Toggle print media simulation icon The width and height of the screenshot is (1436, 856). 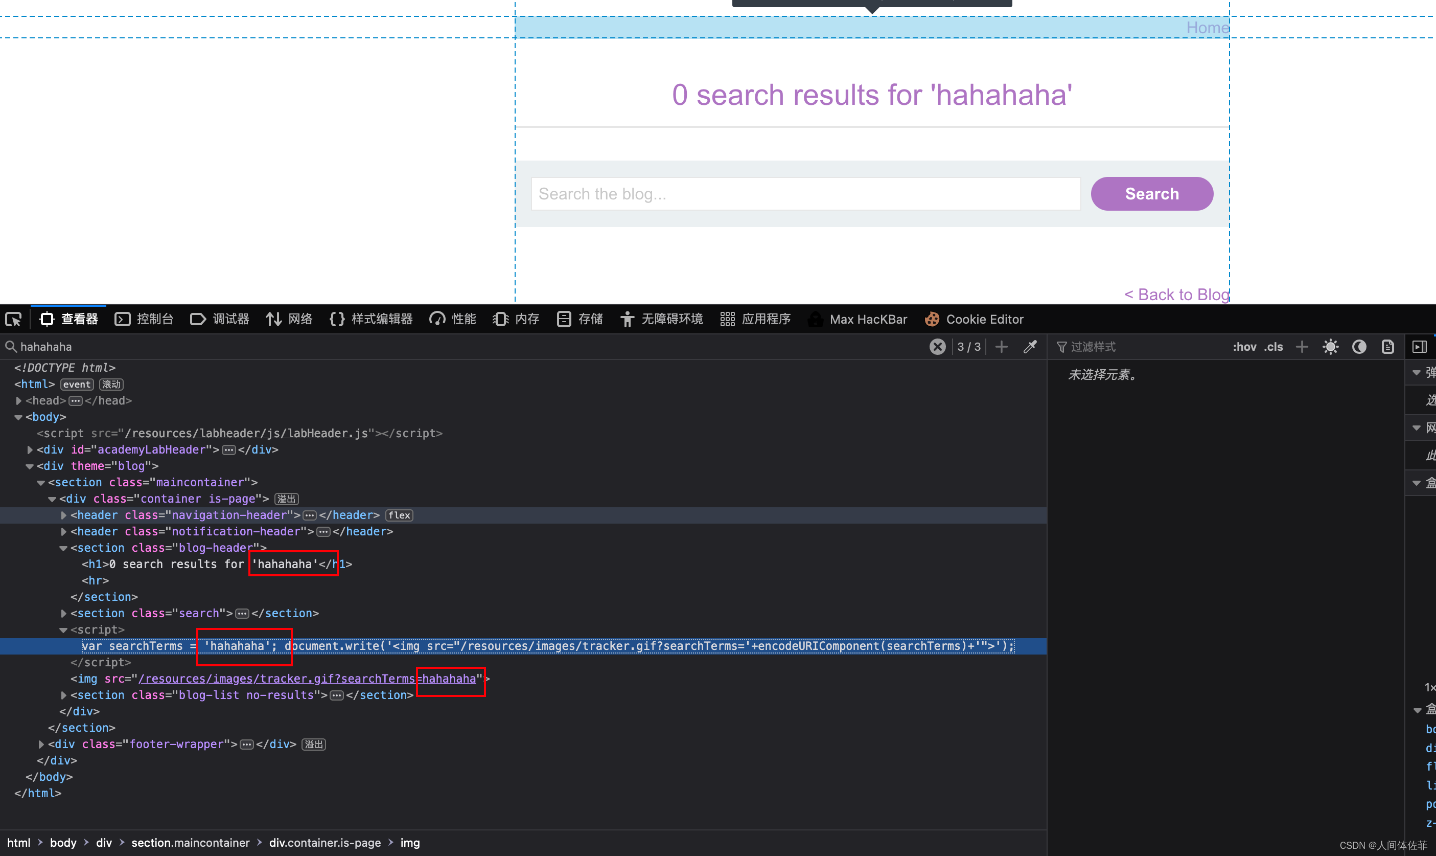click(1388, 347)
